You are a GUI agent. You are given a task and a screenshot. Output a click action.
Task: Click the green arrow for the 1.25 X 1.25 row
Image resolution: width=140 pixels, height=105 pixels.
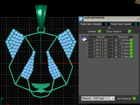click(x=132, y=53)
